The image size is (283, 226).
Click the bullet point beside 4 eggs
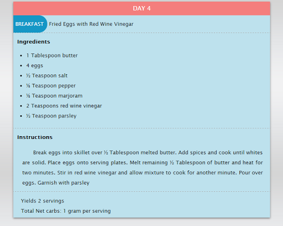(21, 66)
